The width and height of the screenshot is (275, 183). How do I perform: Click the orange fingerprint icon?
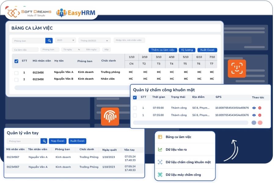[x=110, y=117]
